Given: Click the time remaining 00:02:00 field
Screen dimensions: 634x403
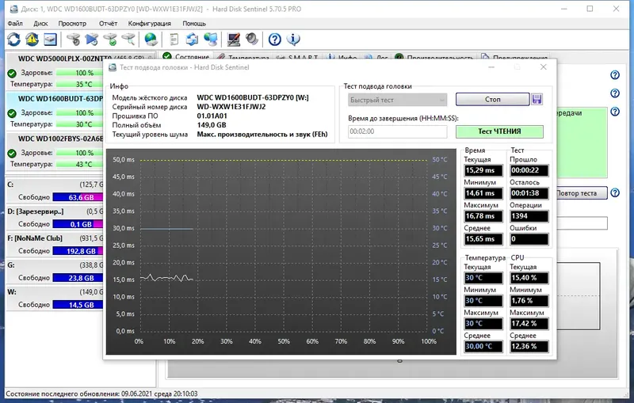Looking at the screenshot, I should click(398, 131).
